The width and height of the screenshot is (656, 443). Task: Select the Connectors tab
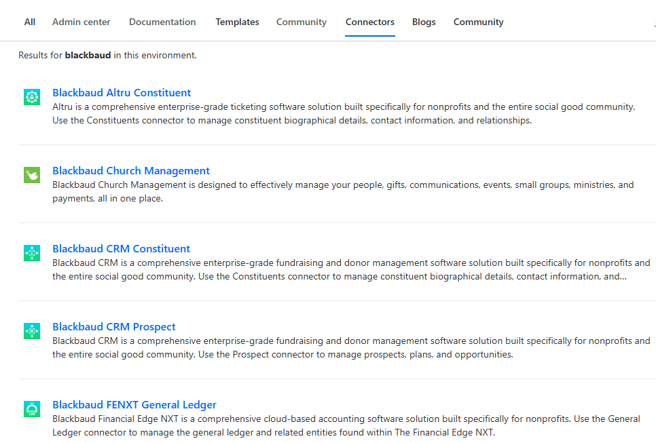[x=370, y=22]
